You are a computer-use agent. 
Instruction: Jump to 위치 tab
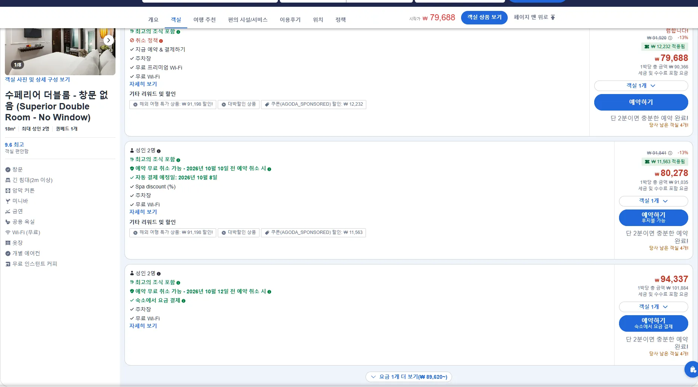click(318, 20)
